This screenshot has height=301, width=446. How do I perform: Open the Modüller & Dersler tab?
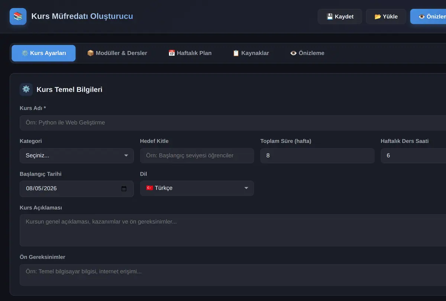[x=117, y=53]
